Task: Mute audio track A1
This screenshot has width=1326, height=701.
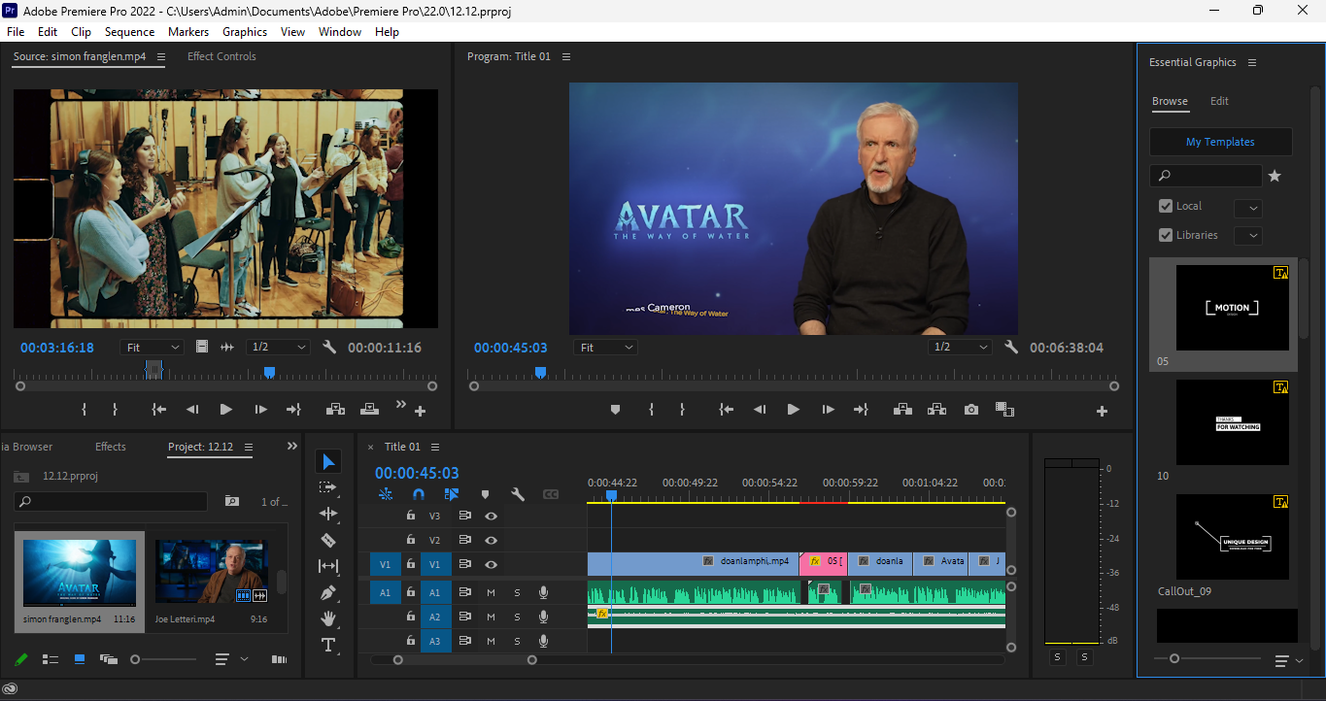Action: (491, 592)
